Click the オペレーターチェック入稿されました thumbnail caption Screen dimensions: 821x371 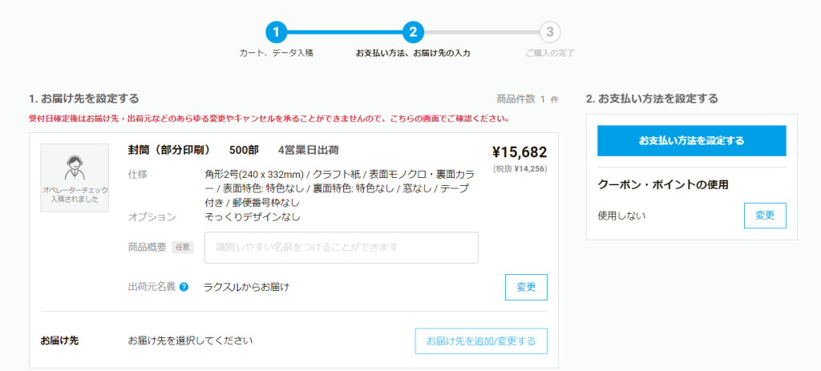coord(75,194)
